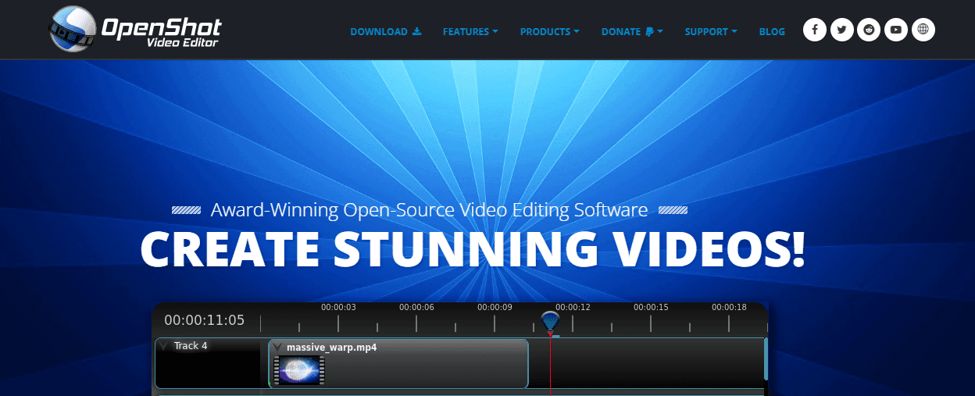The height and width of the screenshot is (396, 975).
Task: Click the 00:00:11:05 timecode display
Action: point(204,320)
